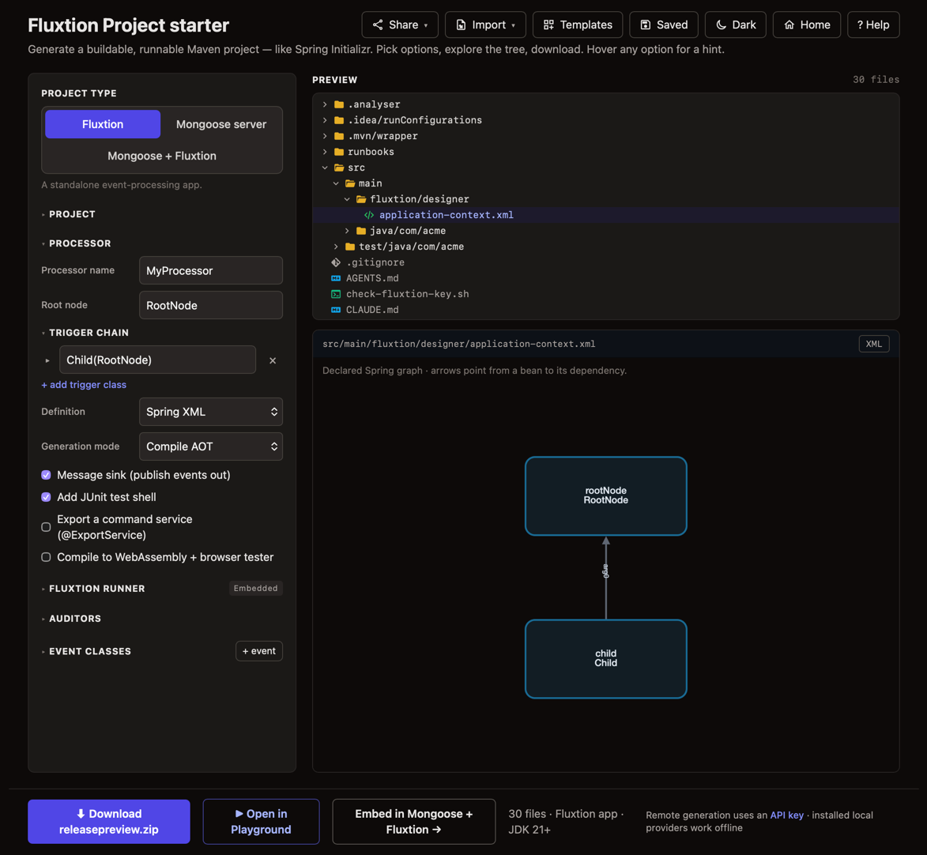Click the shell script icon beside check-fluxtion-key.sh

(336, 294)
